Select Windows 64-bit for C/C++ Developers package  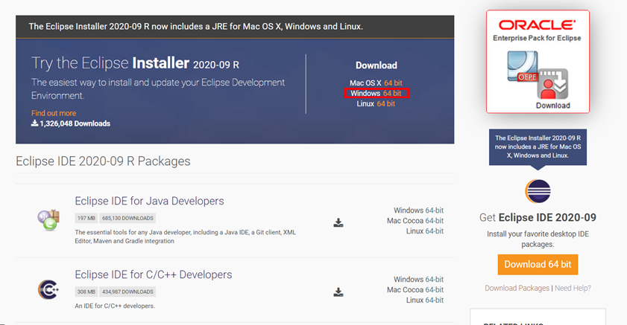click(434, 279)
